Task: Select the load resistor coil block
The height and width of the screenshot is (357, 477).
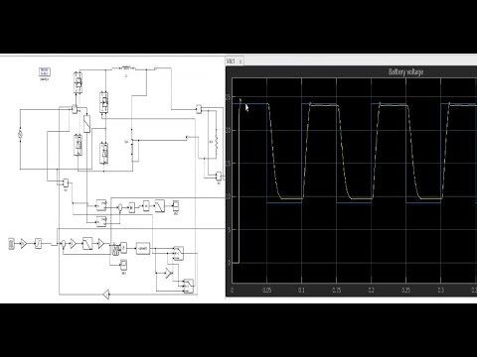Action: (216, 142)
